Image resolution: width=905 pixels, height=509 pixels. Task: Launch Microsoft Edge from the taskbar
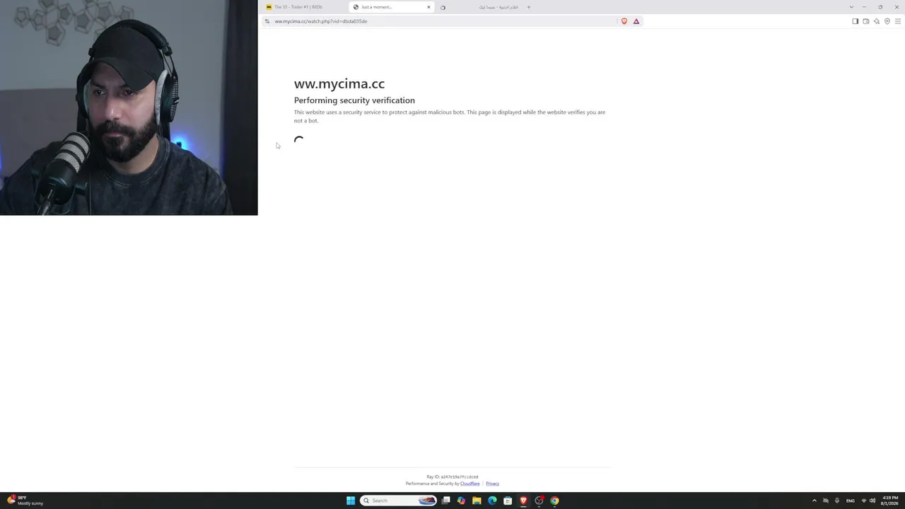pos(493,501)
